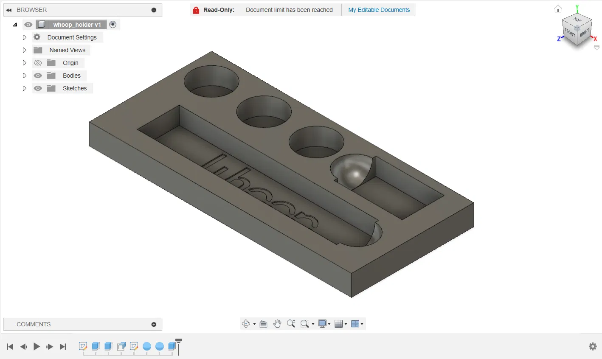Expand the Named Views folder

click(x=25, y=50)
